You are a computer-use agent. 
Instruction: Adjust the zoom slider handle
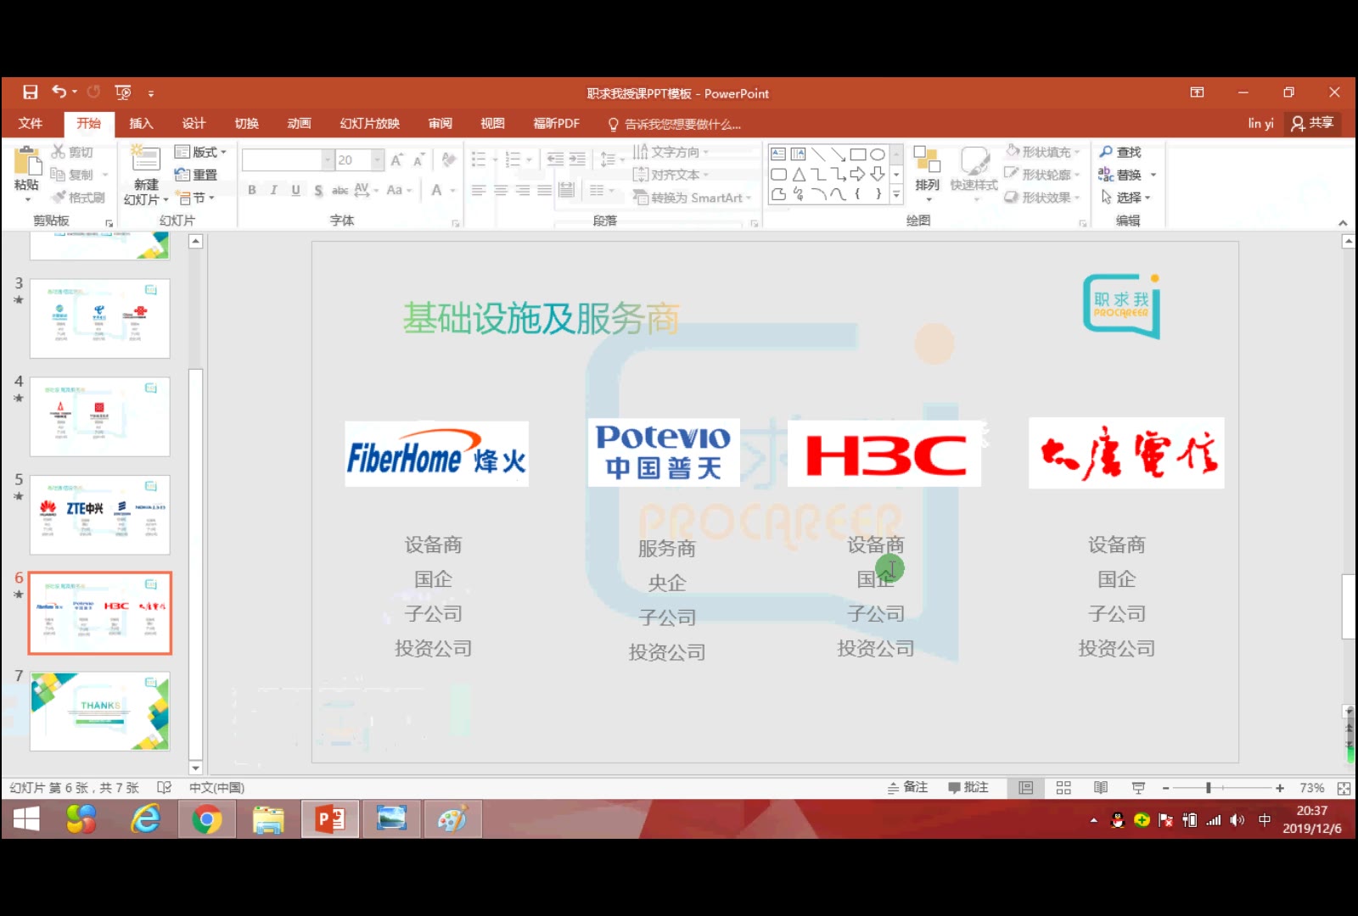tap(1208, 788)
